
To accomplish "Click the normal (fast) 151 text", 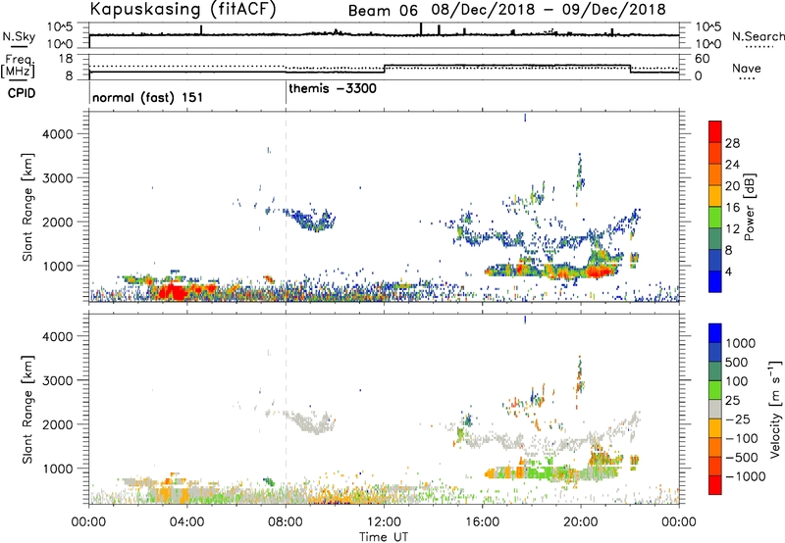I will [148, 97].
